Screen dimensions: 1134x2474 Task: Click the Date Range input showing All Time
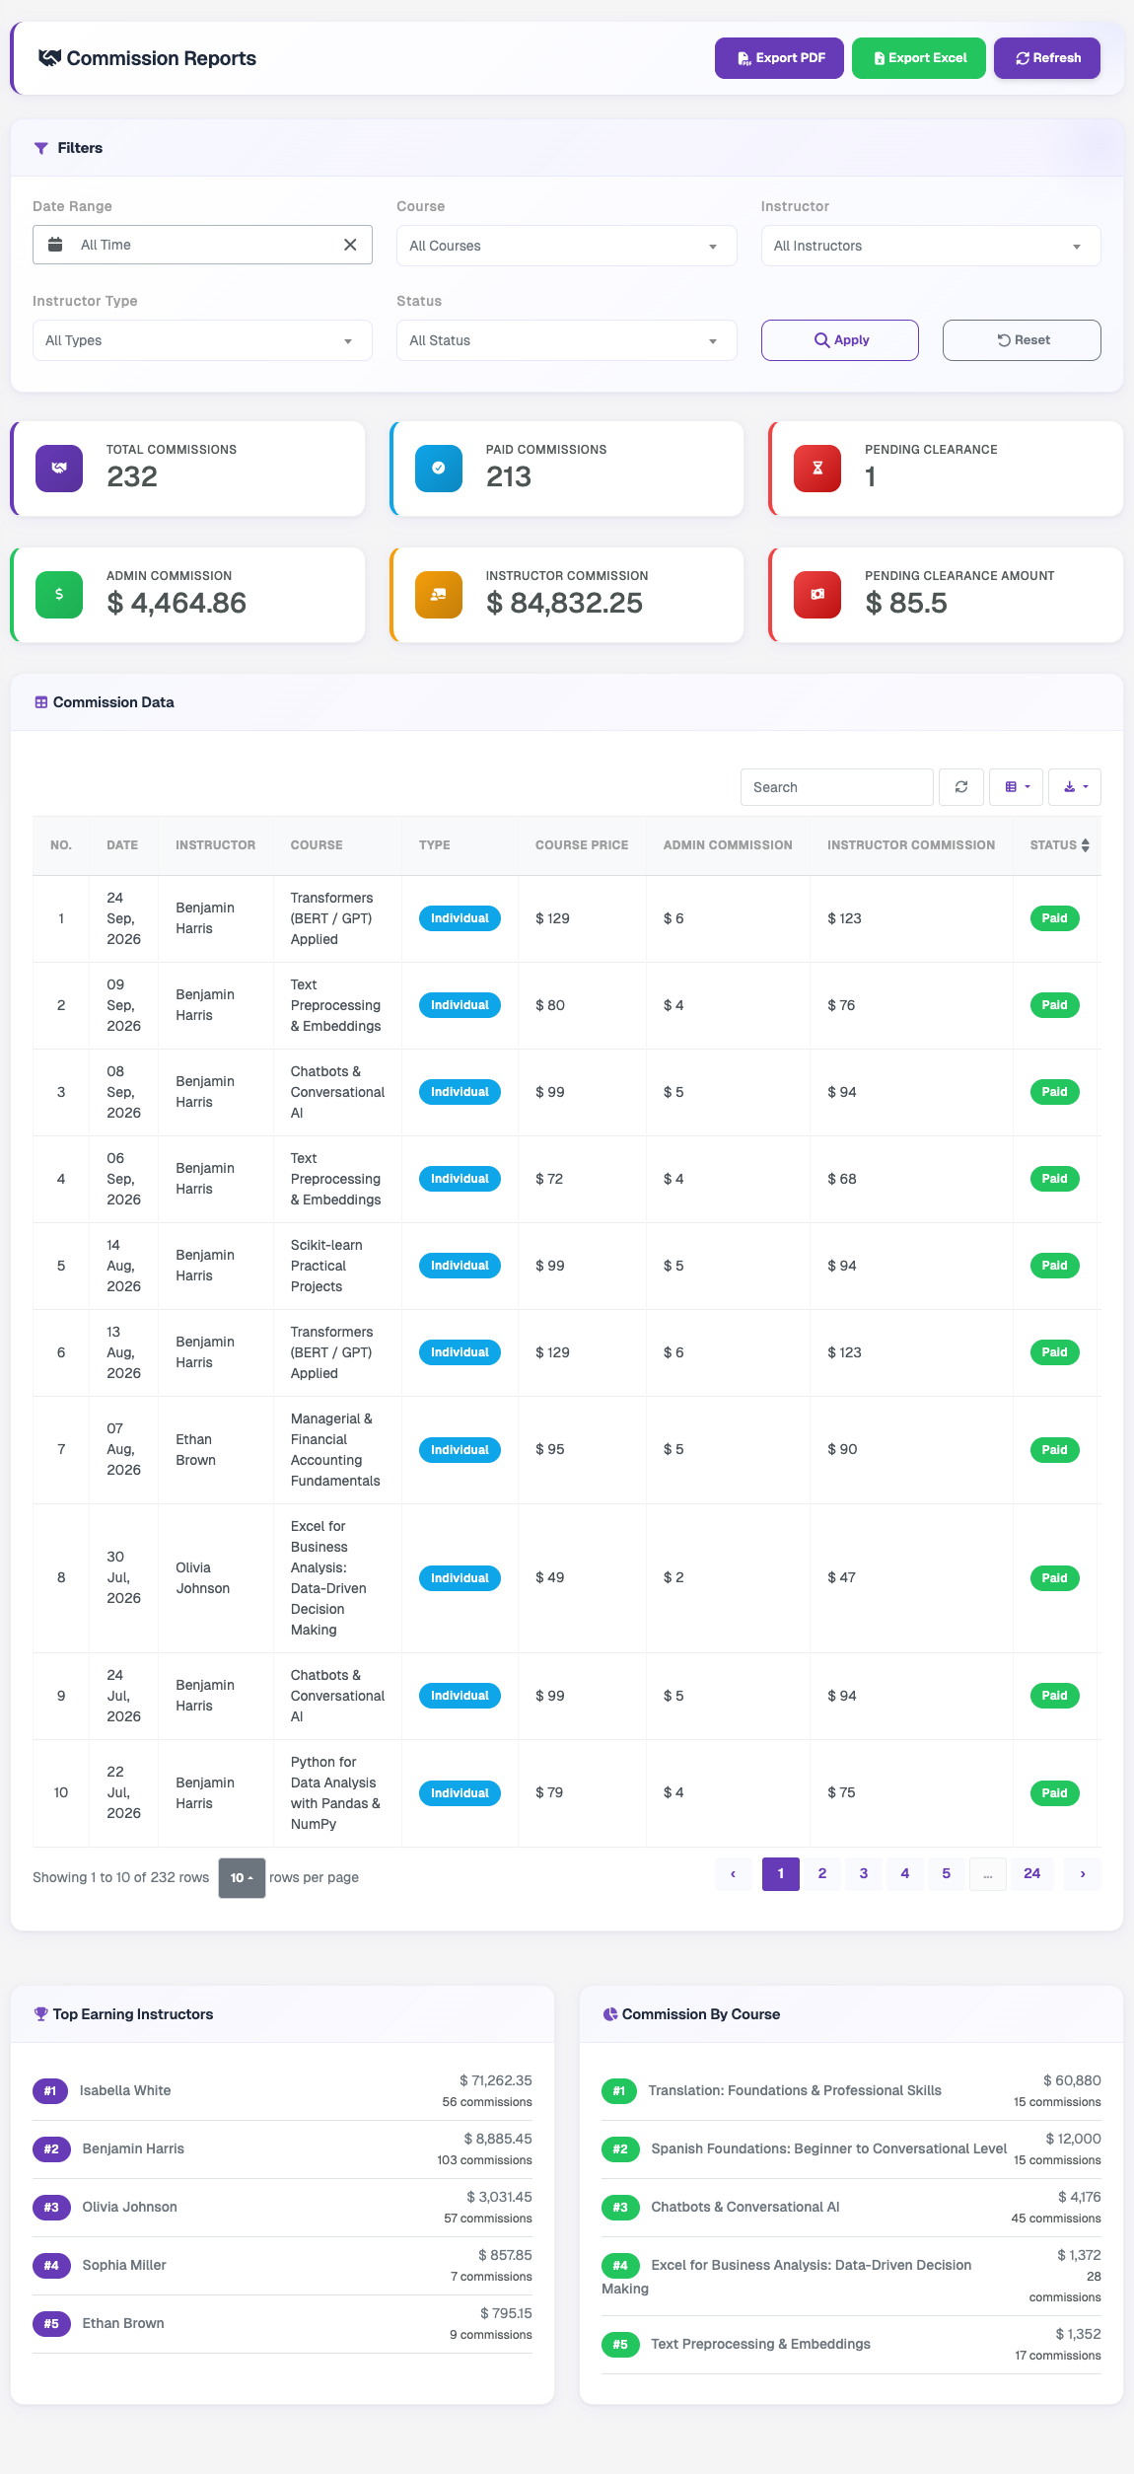(202, 245)
